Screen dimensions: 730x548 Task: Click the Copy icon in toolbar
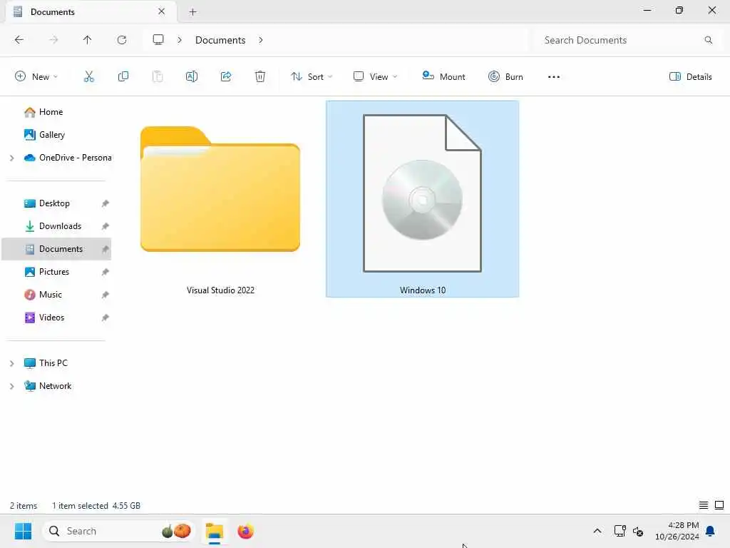123,76
